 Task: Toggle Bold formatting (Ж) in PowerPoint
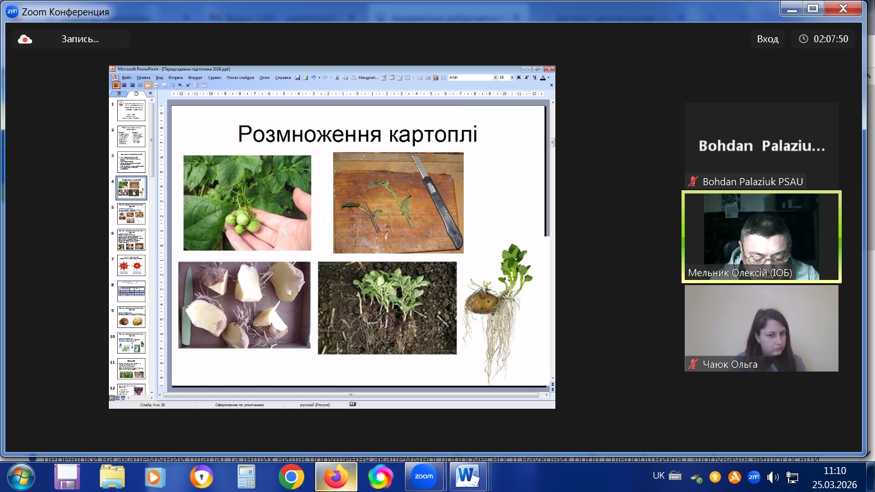click(519, 78)
